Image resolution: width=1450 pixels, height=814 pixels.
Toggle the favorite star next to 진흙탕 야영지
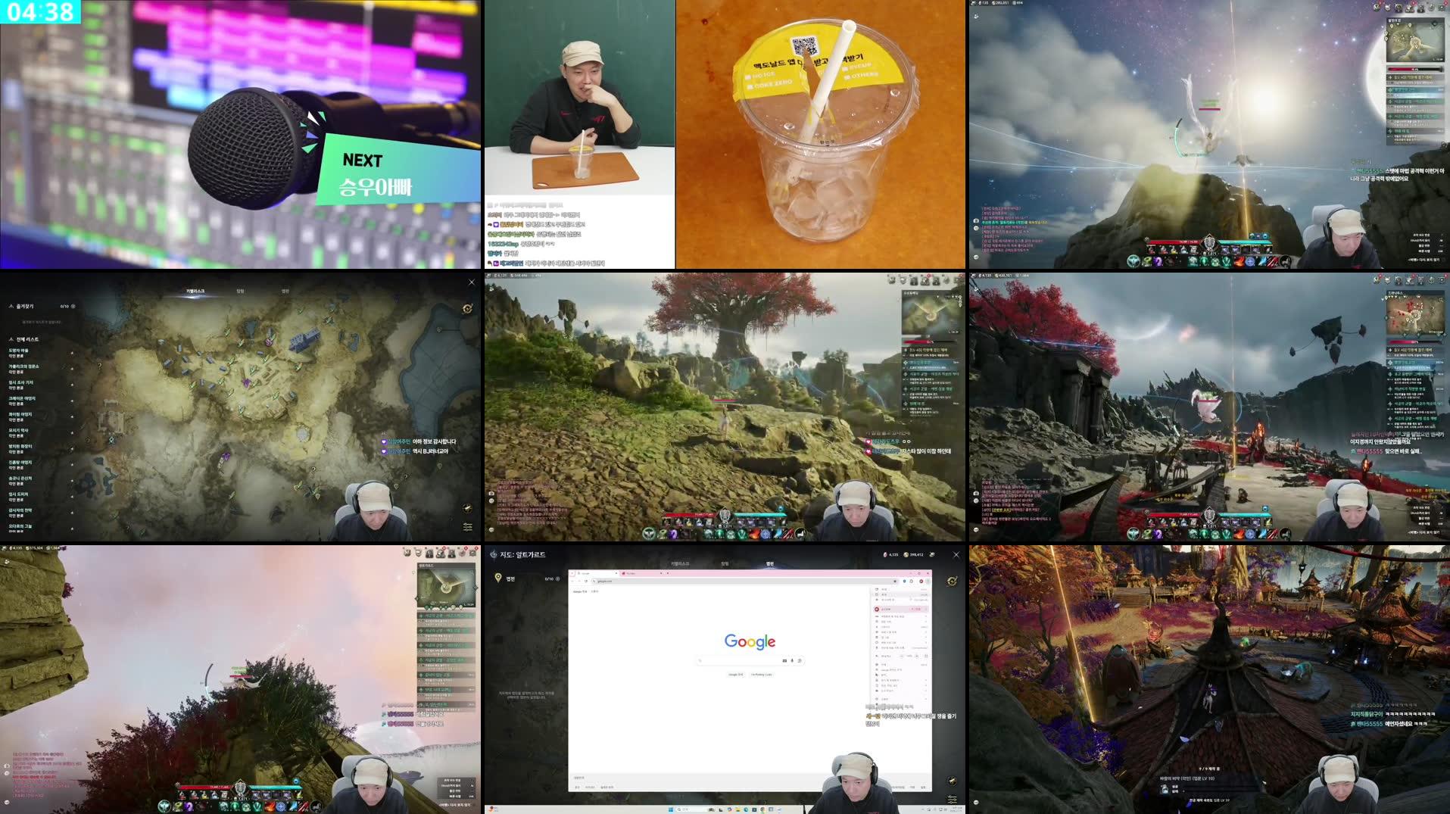click(72, 466)
